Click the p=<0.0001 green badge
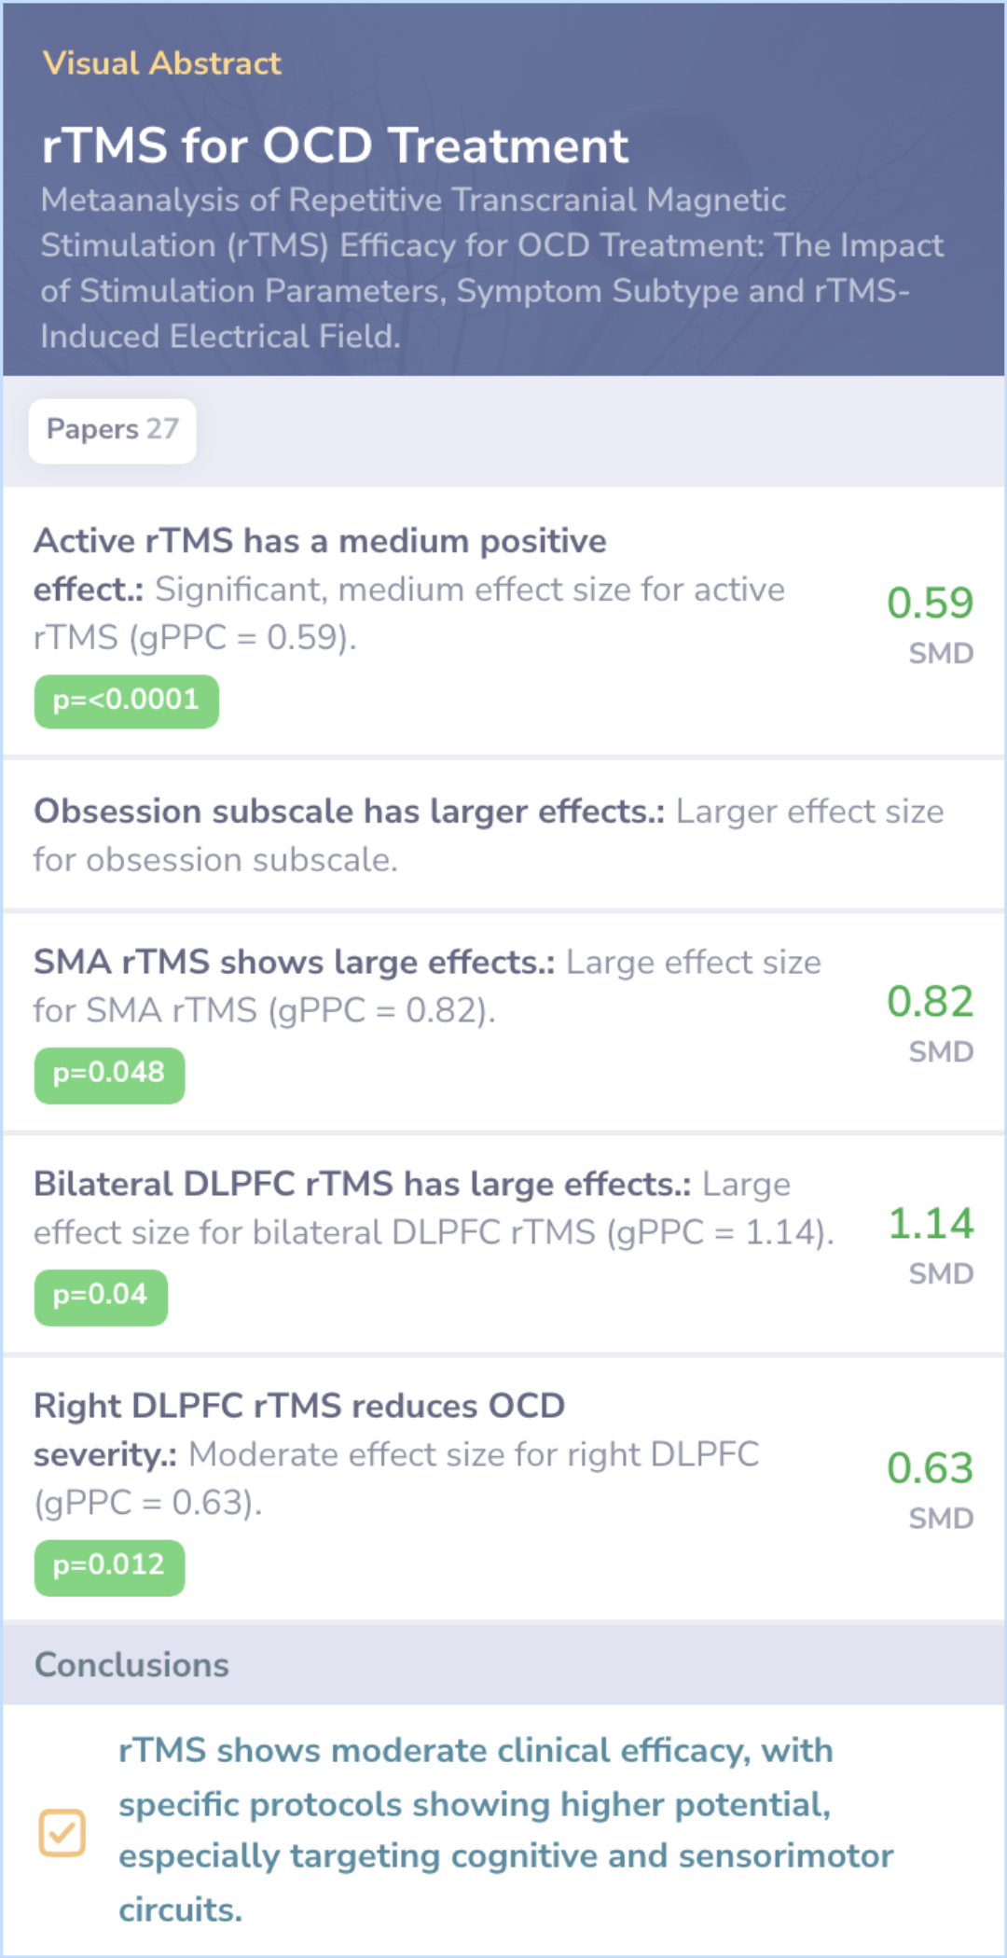The image size is (1007, 1958). pyautogui.click(x=126, y=701)
